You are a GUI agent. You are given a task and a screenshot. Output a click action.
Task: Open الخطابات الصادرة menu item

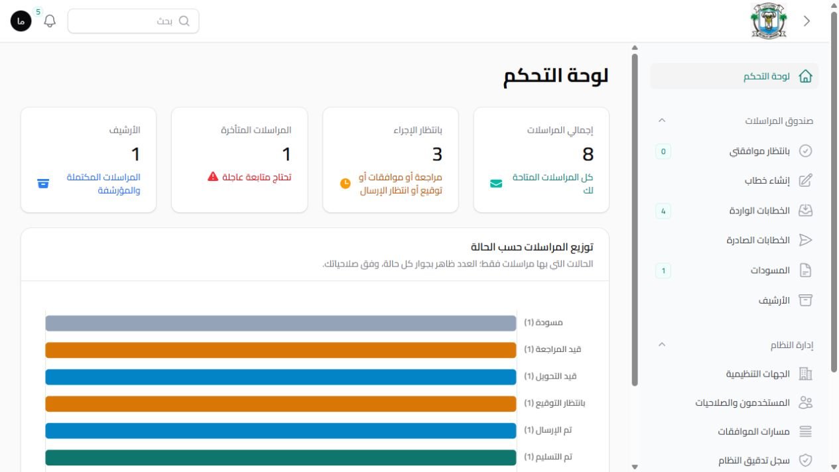tap(734, 240)
